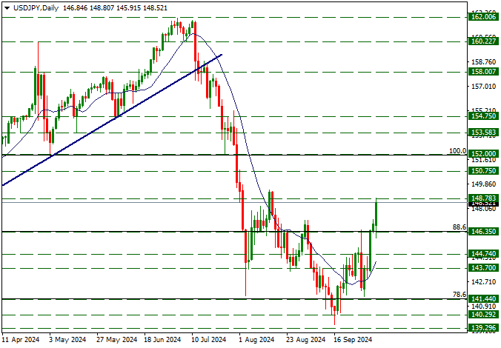Select the 27 May 2024 date label
Image resolution: width=501 pixels, height=348 pixels.
point(116,340)
